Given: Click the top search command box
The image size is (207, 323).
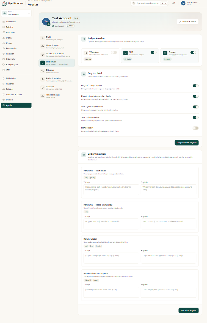Looking at the screenshot, I should [x=149, y=3].
